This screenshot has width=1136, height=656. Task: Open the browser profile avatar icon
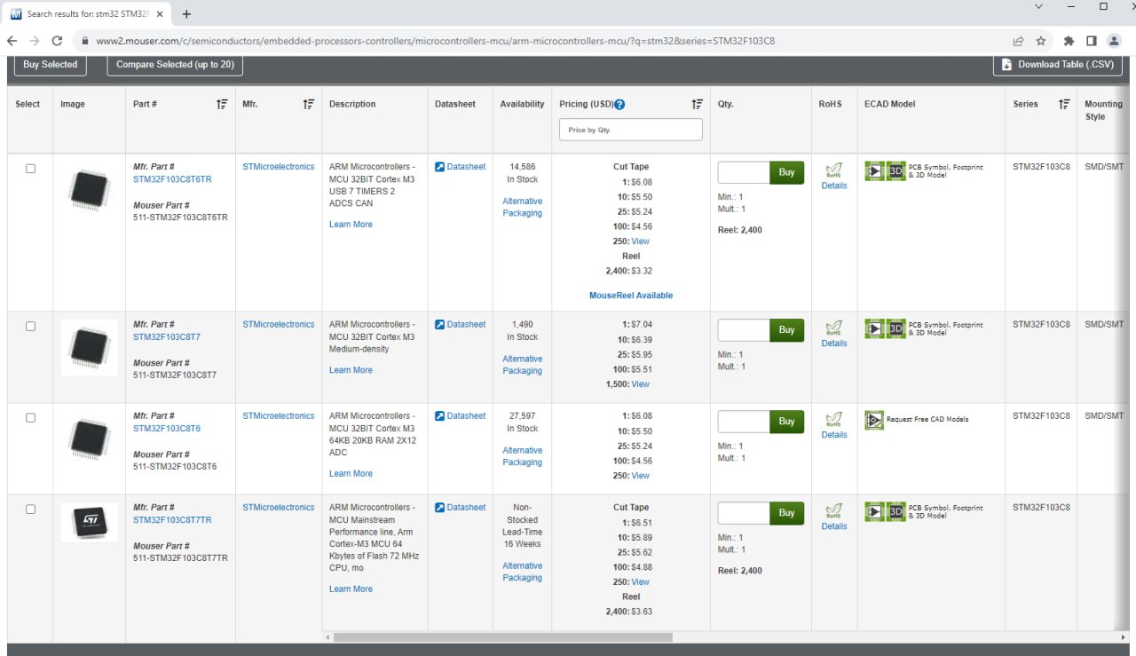click(1114, 41)
